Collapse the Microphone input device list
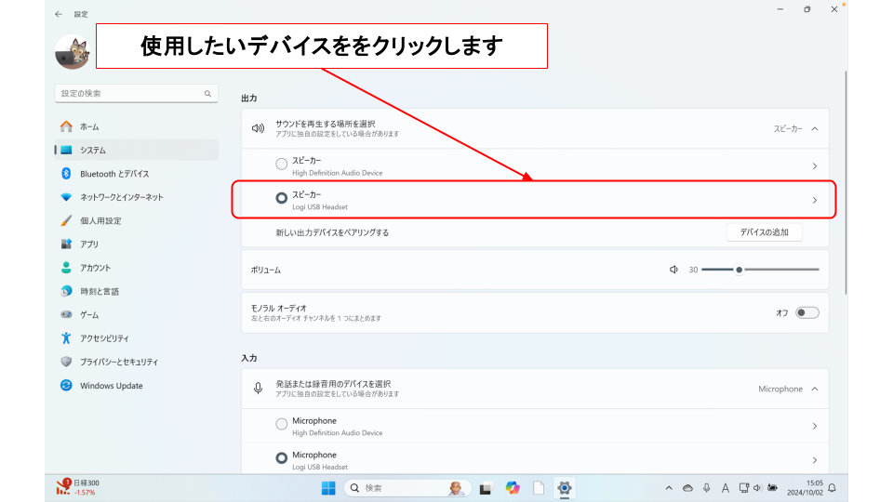 coord(815,390)
